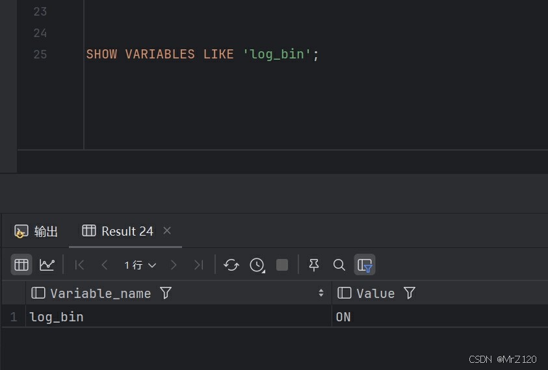Screen dimensions: 548x370
Task: Close the Result 24 tab
Action: click(x=167, y=230)
